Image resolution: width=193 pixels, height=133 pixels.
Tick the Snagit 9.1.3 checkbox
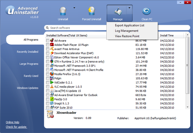[47, 103]
